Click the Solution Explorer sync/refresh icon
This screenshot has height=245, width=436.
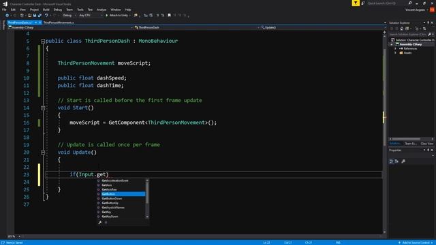coord(416,29)
